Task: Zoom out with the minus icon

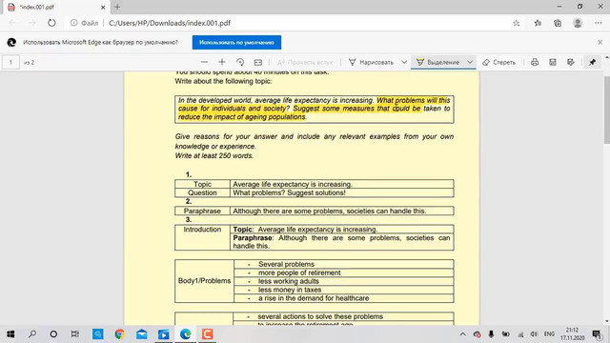Action: tap(204, 62)
